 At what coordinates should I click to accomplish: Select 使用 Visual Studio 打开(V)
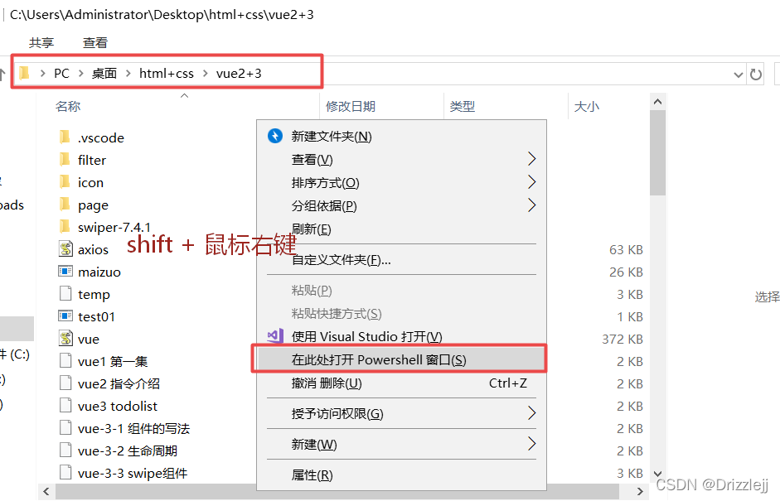click(x=401, y=336)
